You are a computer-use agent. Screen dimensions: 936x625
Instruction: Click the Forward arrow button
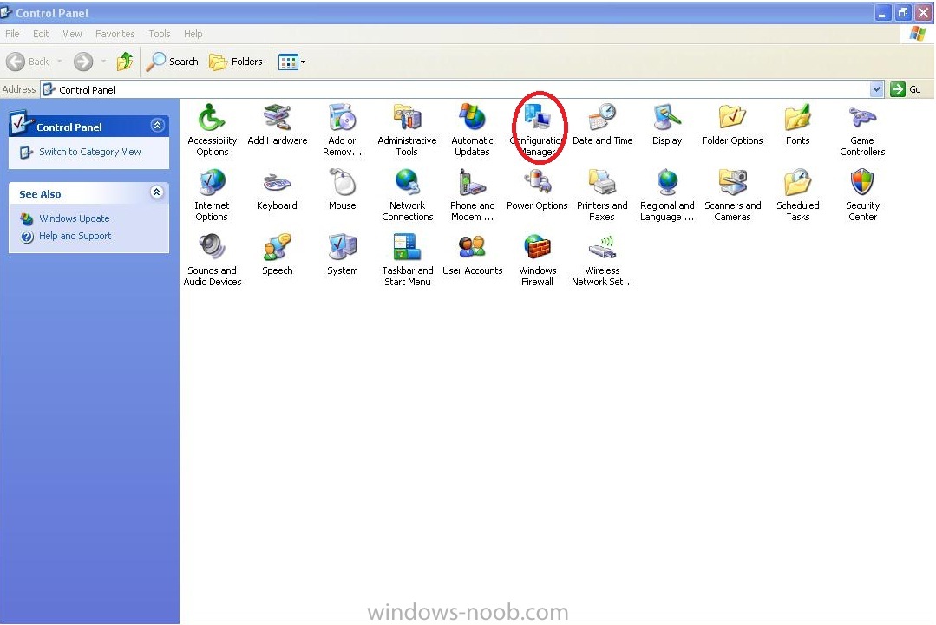click(x=83, y=62)
